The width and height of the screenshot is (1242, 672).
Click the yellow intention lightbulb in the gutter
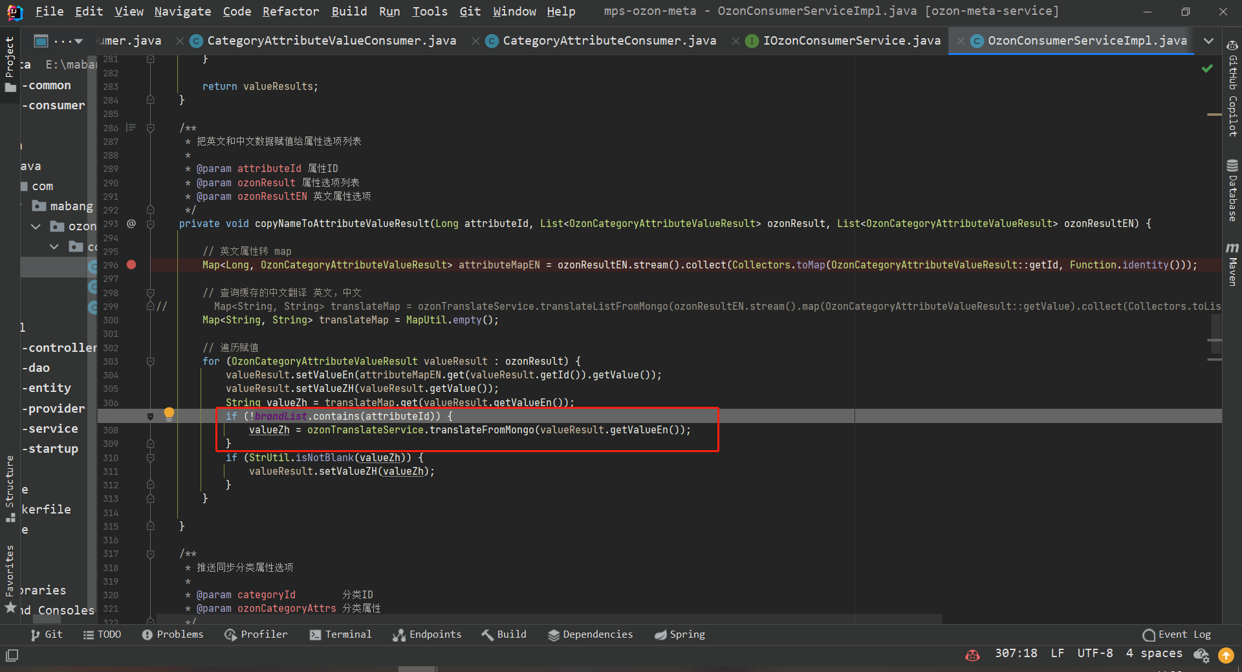(x=169, y=413)
